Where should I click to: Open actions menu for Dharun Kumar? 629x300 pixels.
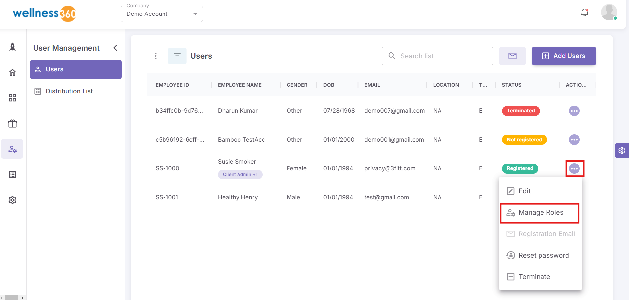tap(574, 111)
